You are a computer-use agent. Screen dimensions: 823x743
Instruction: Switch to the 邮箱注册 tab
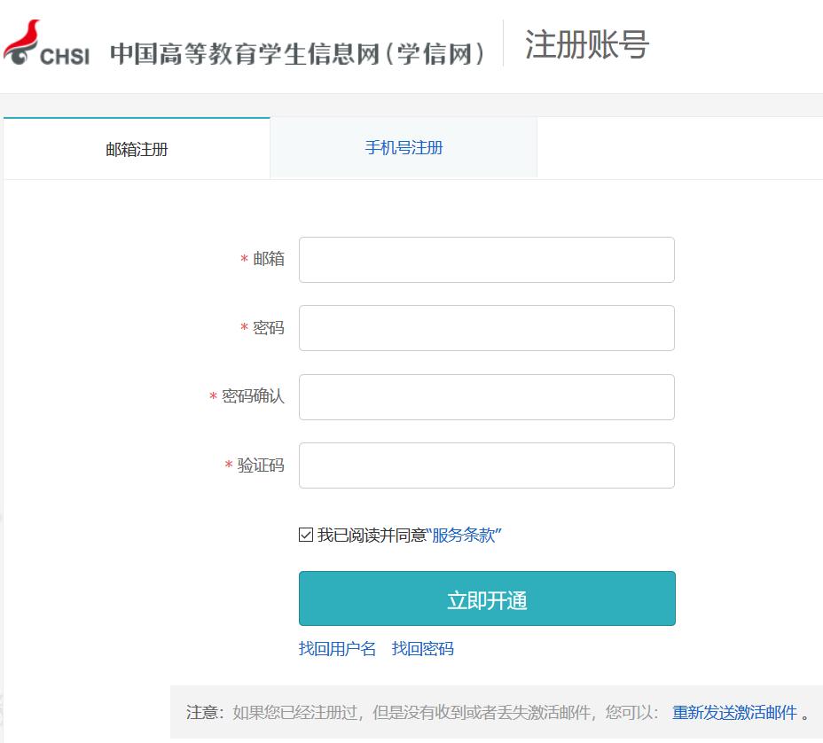tap(137, 149)
